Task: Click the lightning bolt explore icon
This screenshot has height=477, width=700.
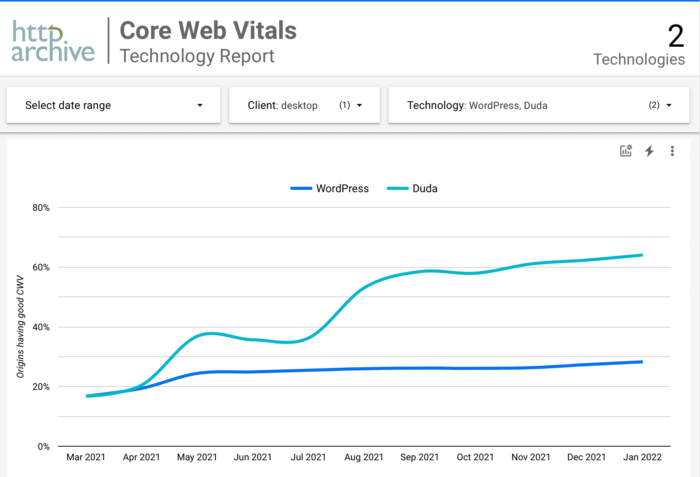Action: (x=649, y=151)
